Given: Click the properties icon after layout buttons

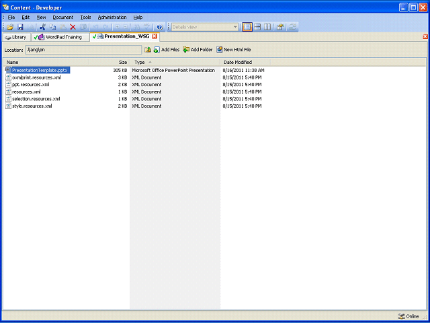Looking at the screenshot, I should click(279, 27).
